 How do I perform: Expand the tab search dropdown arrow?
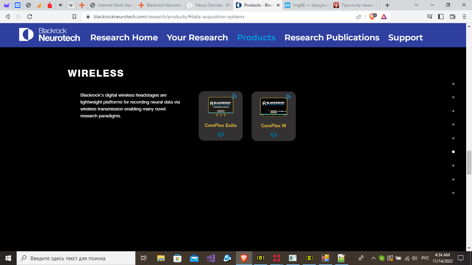416,5
